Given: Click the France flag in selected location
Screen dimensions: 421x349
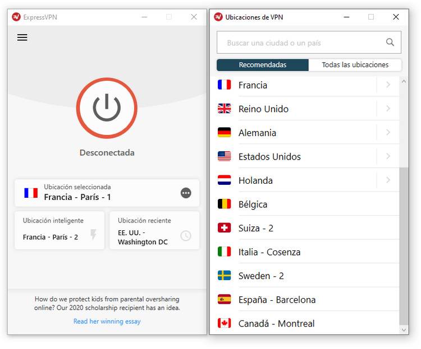Looking at the screenshot, I should (x=31, y=193).
